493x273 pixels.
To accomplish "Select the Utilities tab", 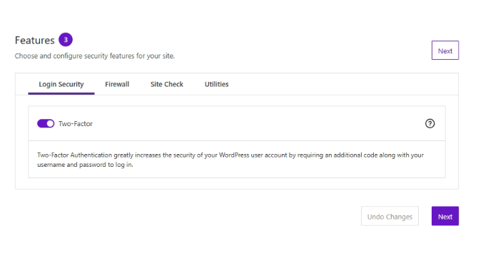I will pos(217,84).
